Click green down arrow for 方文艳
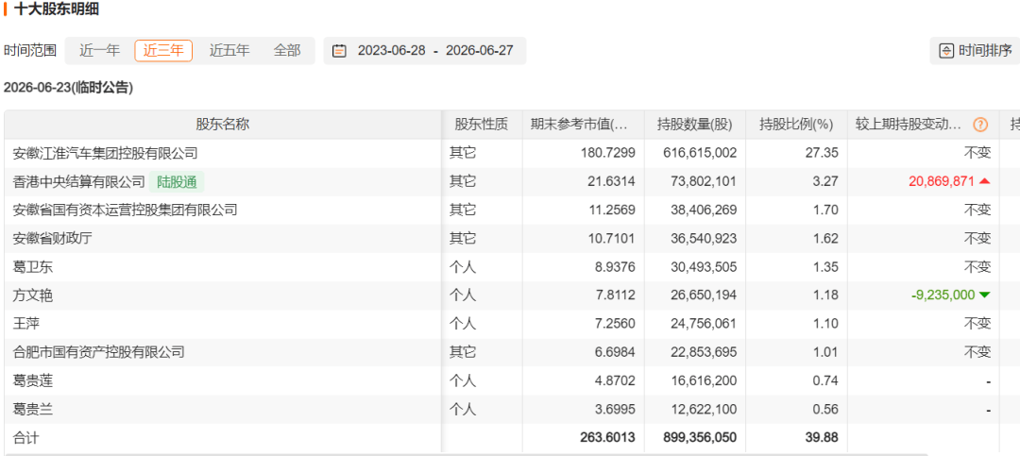Viewport: 1020px width, 456px height. [984, 296]
